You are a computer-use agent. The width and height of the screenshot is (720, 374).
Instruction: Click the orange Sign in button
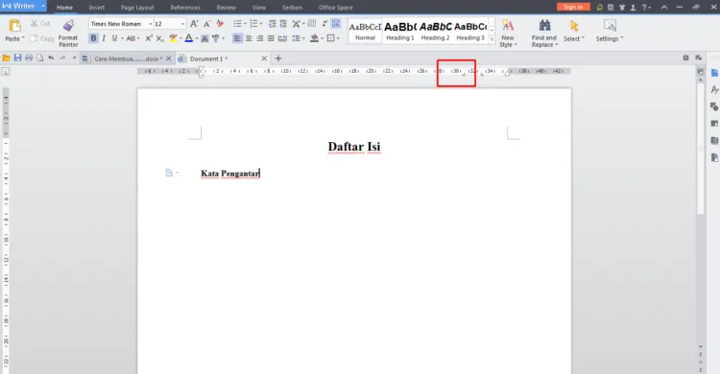pyautogui.click(x=573, y=7)
